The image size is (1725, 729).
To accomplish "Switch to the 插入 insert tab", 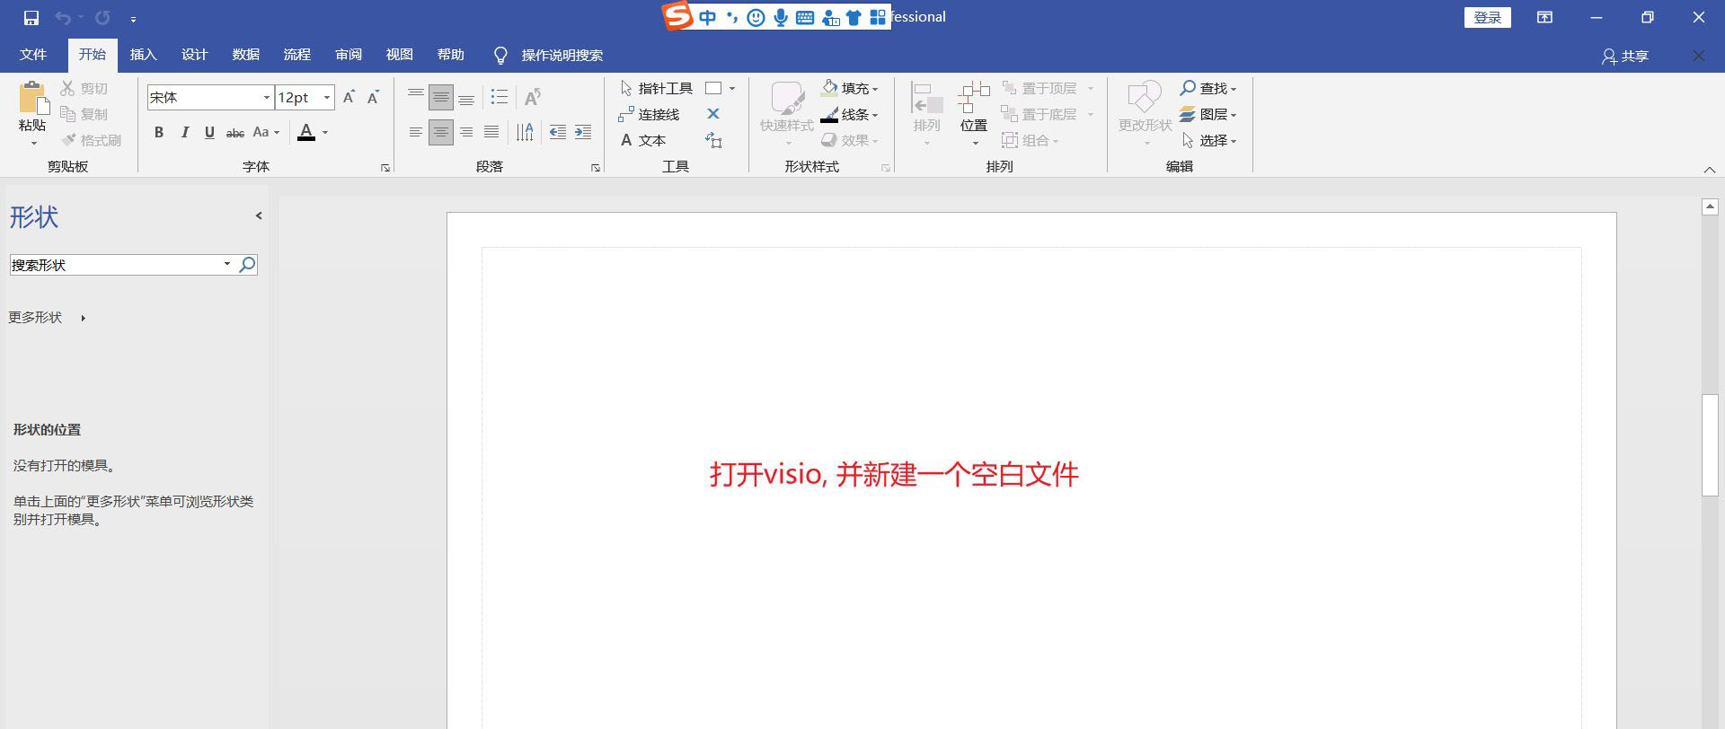I will point(144,55).
